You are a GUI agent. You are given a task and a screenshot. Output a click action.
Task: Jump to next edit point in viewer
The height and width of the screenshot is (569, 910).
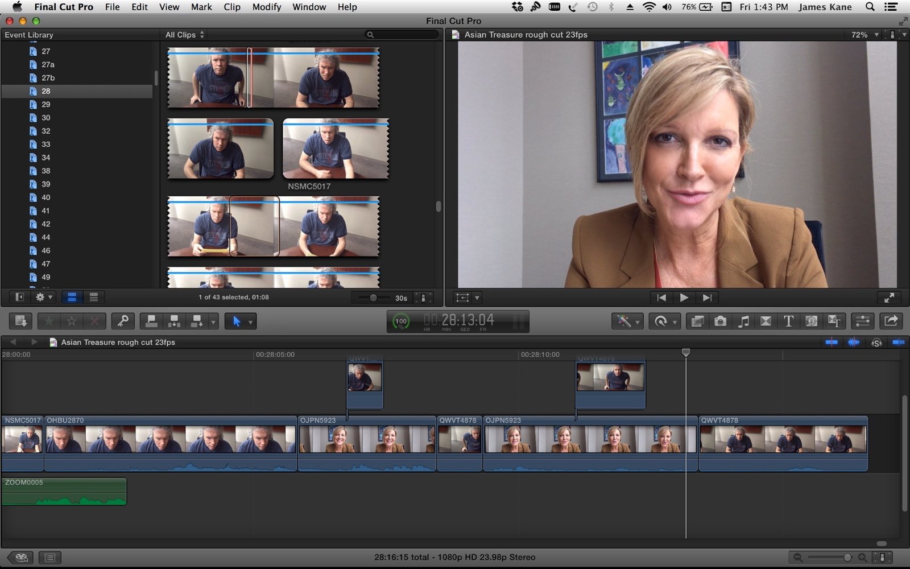[x=707, y=298]
